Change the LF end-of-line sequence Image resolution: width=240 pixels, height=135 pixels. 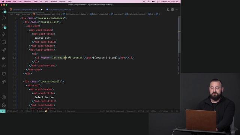(x=147, y=111)
